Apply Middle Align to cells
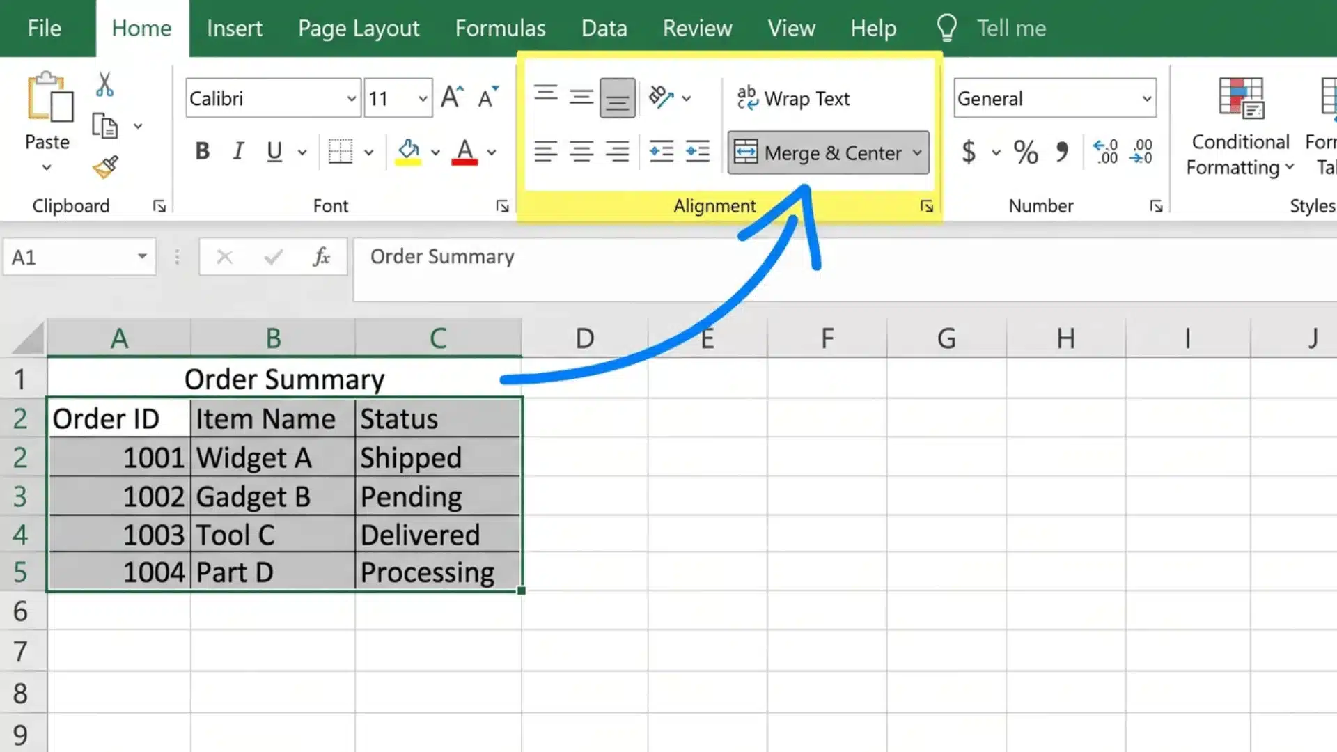Image resolution: width=1337 pixels, height=752 pixels. tap(581, 97)
